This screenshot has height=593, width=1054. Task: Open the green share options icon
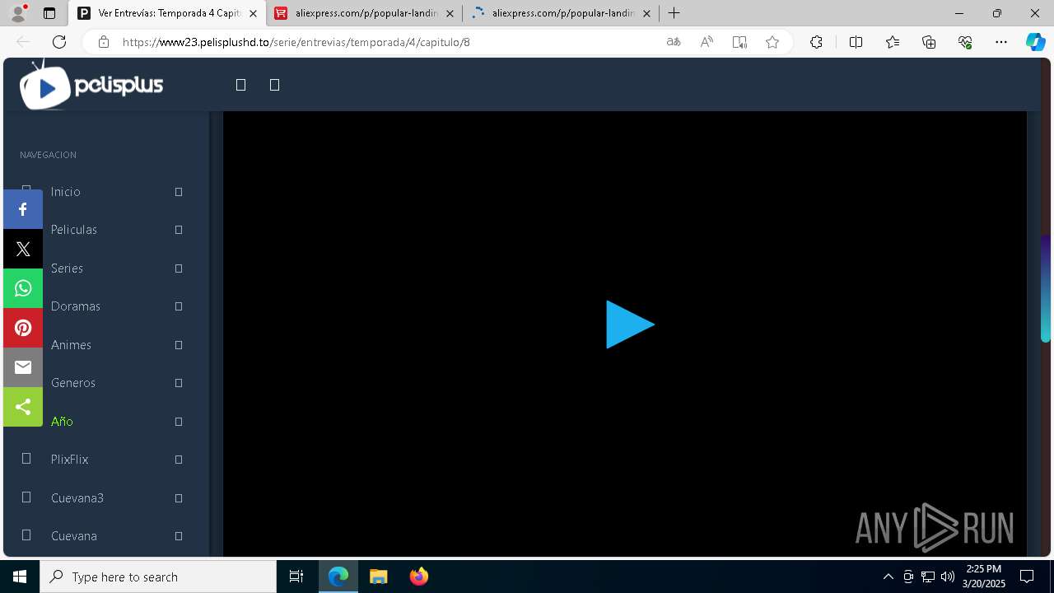(x=23, y=407)
